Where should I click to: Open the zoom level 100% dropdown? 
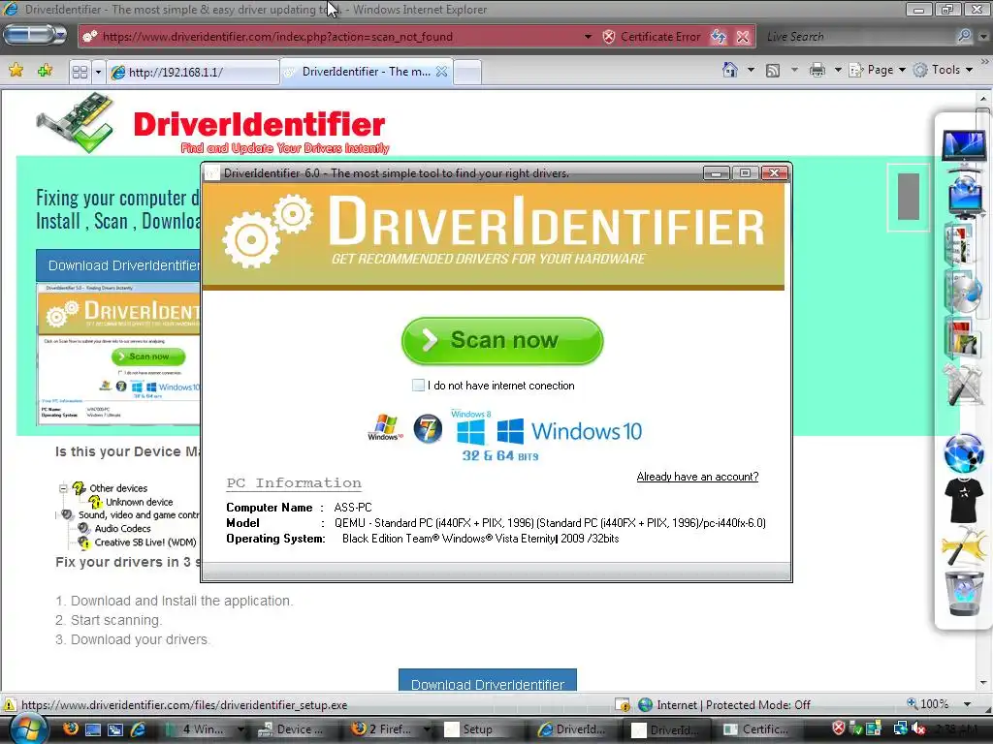point(968,704)
